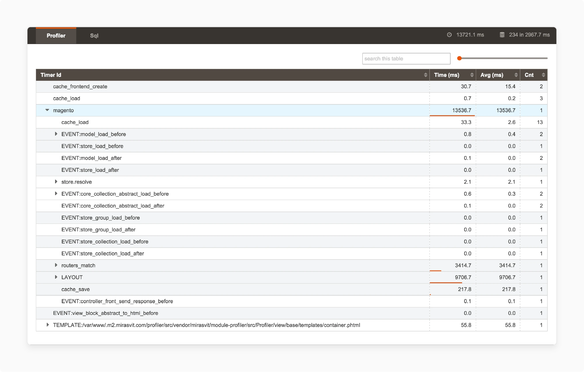Click the 13536.7 time value for magento
This screenshot has width=584, height=372.
(461, 110)
